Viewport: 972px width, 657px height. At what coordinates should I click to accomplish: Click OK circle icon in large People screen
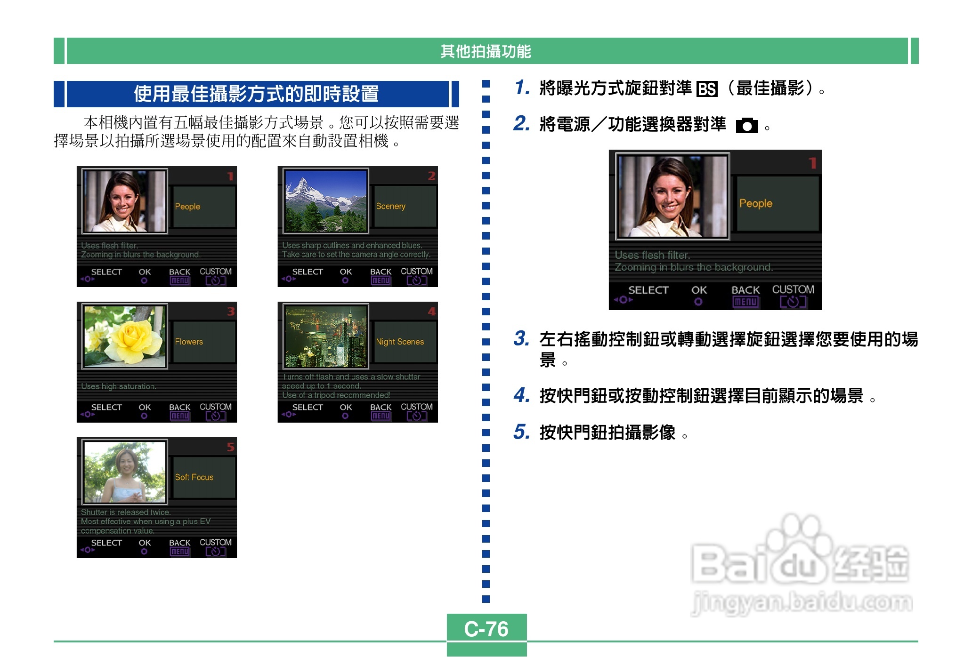(698, 302)
